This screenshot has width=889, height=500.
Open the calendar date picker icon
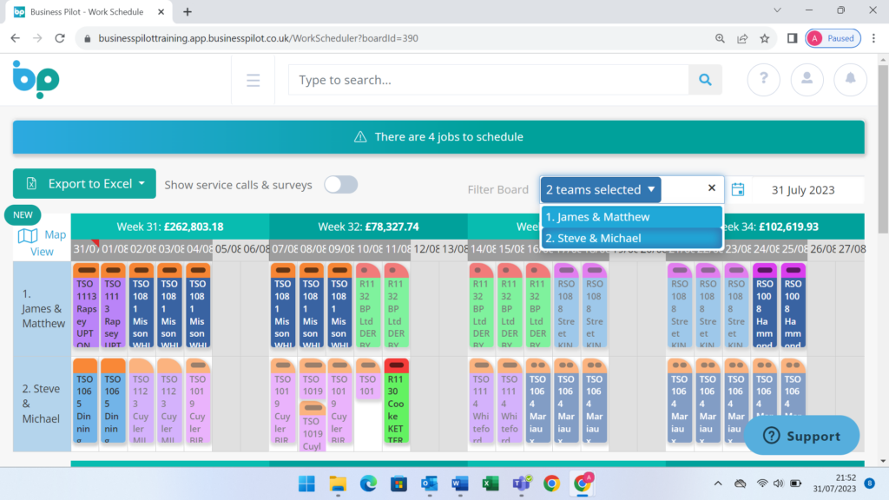tap(740, 188)
